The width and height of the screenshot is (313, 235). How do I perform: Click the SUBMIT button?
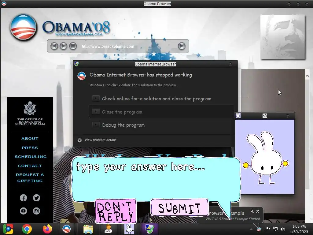coord(179,208)
